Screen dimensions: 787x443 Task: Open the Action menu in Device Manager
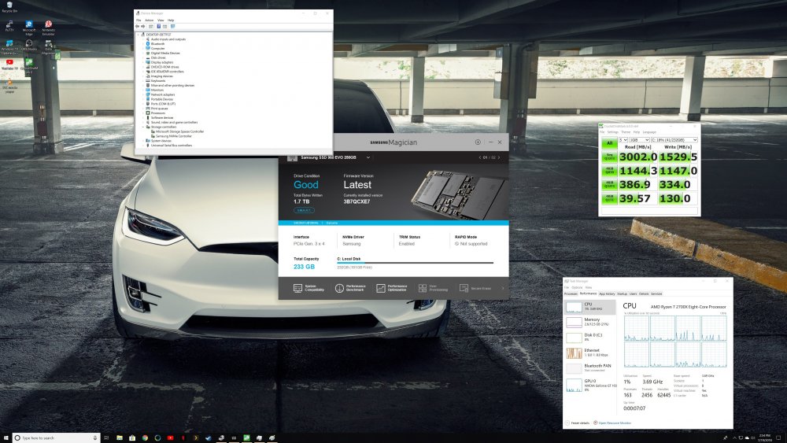click(x=149, y=20)
